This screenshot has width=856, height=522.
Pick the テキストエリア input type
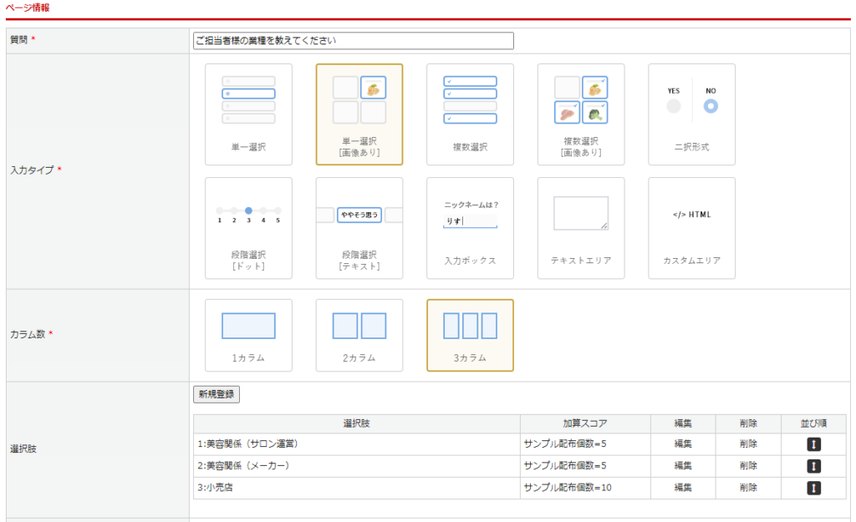click(x=580, y=228)
